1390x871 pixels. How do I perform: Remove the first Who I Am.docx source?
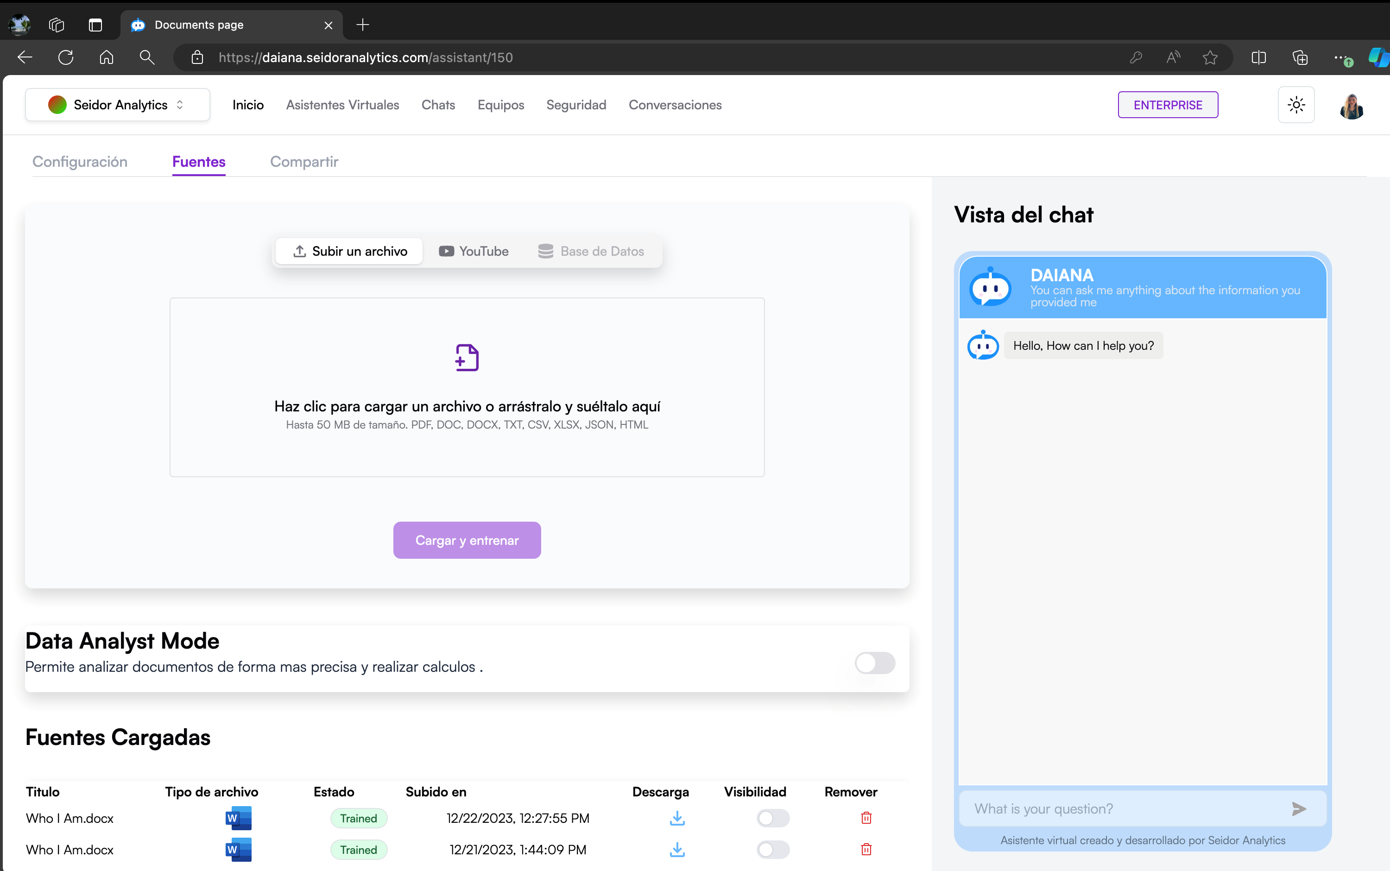[x=866, y=818]
